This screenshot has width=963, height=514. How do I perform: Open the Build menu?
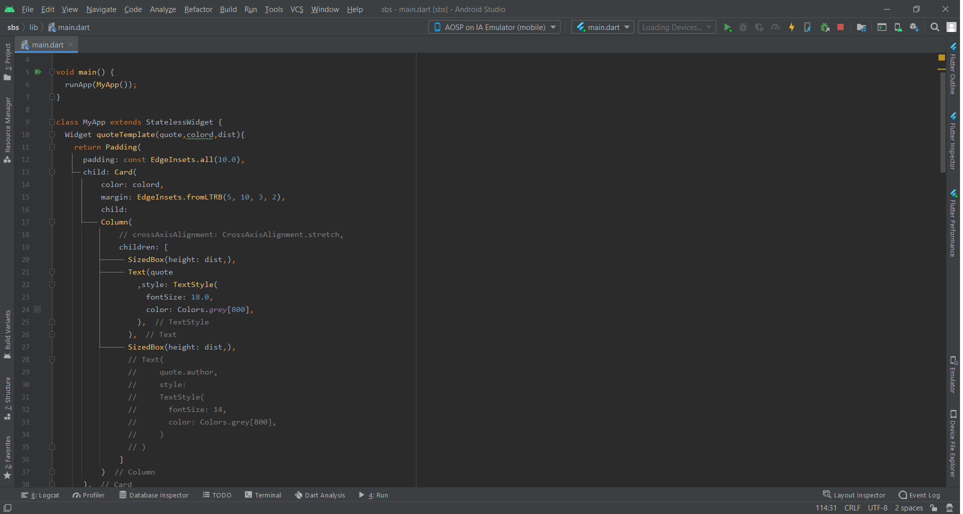click(228, 9)
